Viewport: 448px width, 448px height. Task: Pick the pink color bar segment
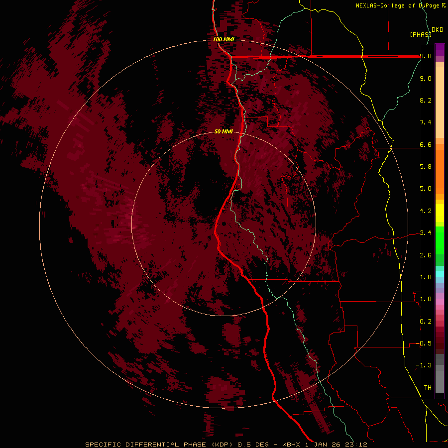point(440,302)
